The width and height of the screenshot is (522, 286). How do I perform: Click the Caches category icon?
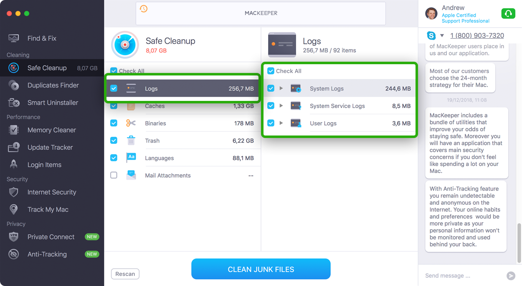131,106
